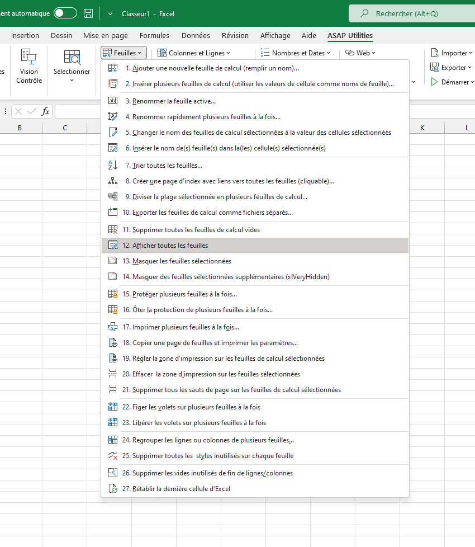Viewport: 475px width, 547px height.
Task: Click the A-Z sort icon for Trier toutes les feuilles
Action: (x=112, y=166)
